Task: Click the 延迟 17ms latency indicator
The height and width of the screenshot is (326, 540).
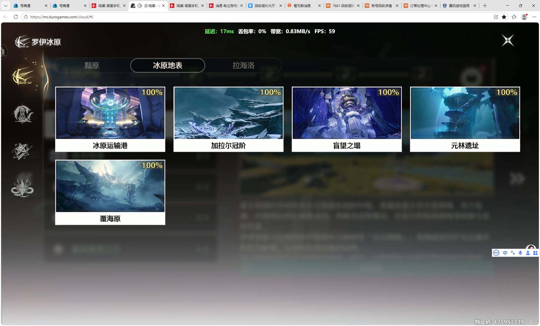Action: click(x=219, y=31)
